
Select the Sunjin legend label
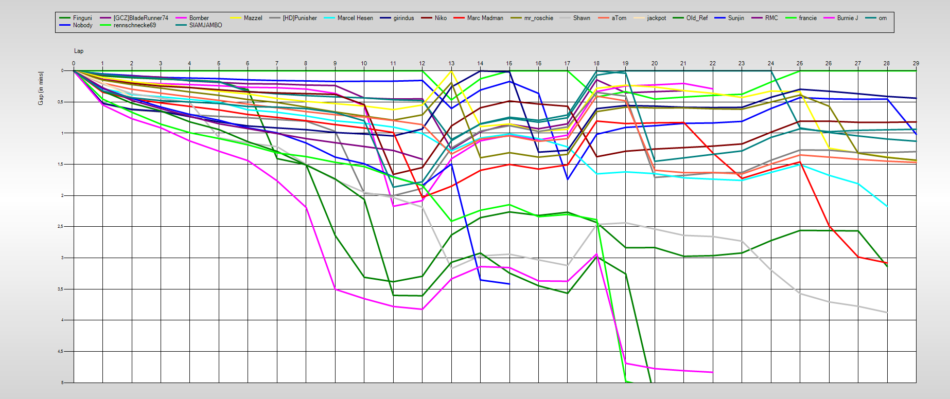(x=736, y=18)
